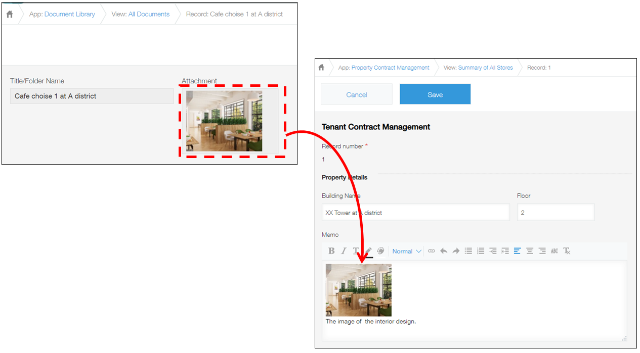Screen dimensions: 640x353
Task: Toggle bold formatting in the Memo toolbar
Action: tap(331, 250)
